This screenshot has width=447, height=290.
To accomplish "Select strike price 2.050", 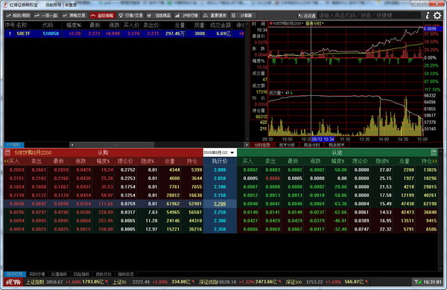I will point(220,178).
